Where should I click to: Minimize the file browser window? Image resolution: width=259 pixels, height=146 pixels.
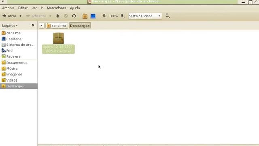243,2
